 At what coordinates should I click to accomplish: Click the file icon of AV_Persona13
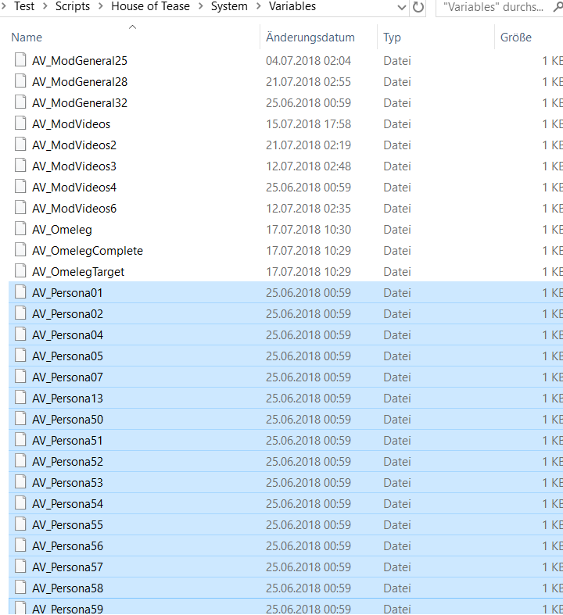(x=20, y=398)
